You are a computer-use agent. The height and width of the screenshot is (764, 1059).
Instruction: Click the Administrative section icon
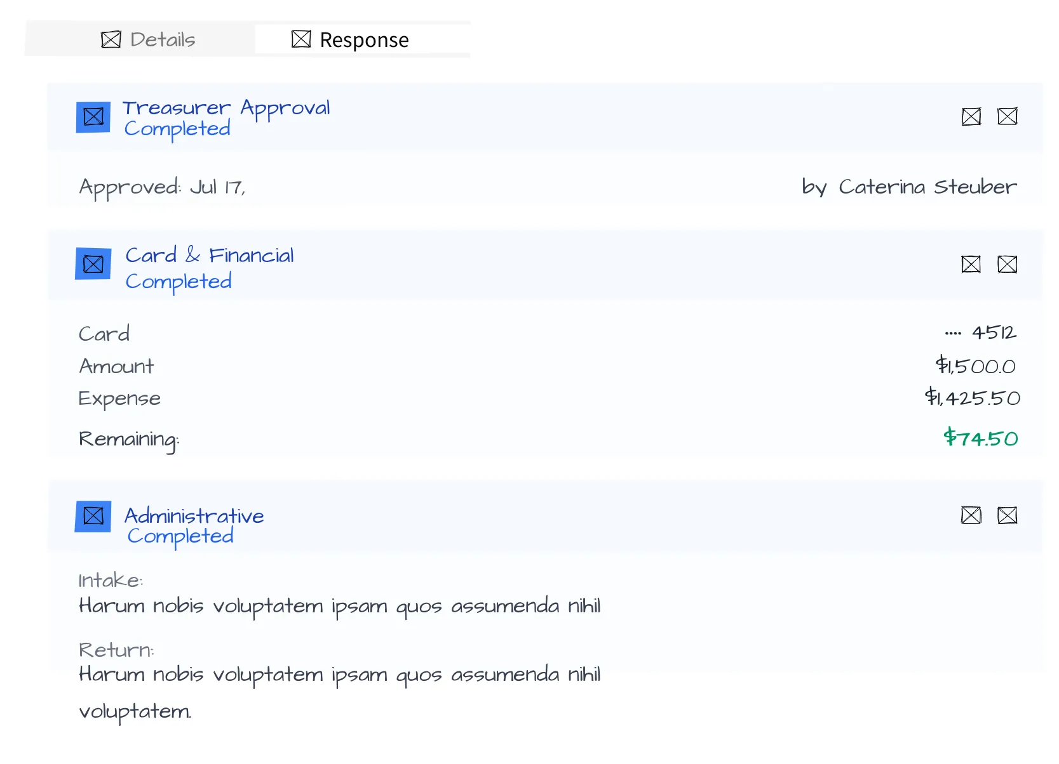pyautogui.click(x=93, y=517)
